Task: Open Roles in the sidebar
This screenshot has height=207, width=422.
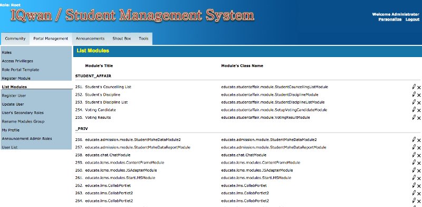Action: 7,53
